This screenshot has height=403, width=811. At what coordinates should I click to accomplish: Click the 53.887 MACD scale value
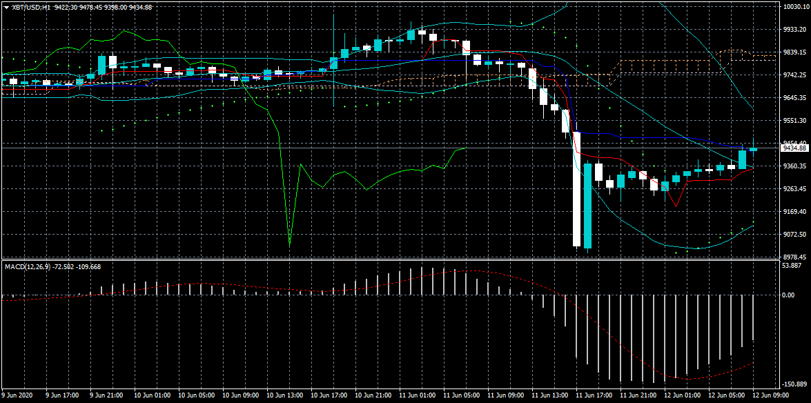click(x=794, y=266)
